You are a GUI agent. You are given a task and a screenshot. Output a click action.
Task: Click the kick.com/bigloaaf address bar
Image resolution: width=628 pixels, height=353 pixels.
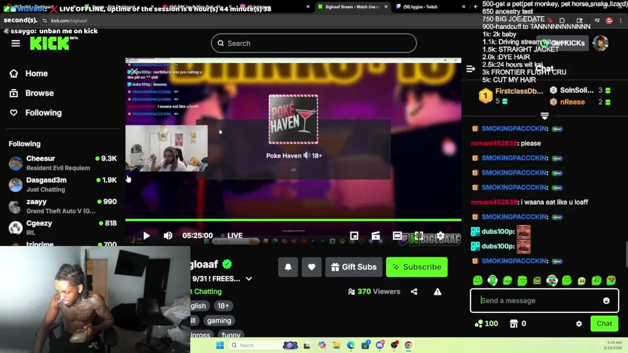click(69, 21)
